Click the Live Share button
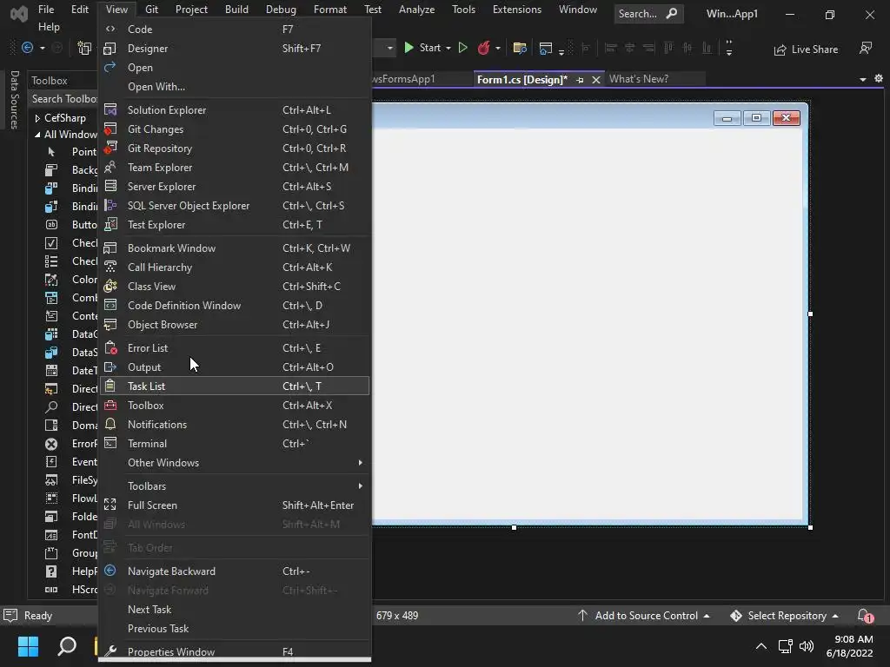 (x=806, y=50)
